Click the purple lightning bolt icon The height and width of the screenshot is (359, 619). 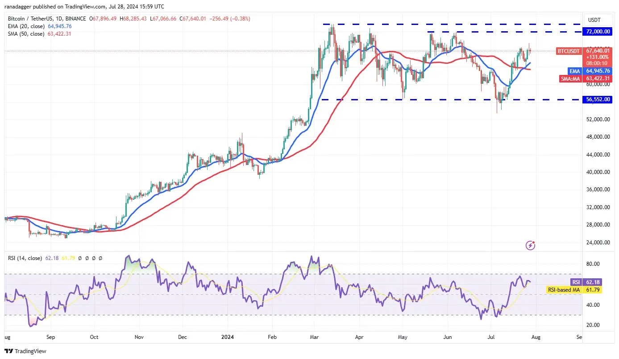pyautogui.click(x=530, y=245)
